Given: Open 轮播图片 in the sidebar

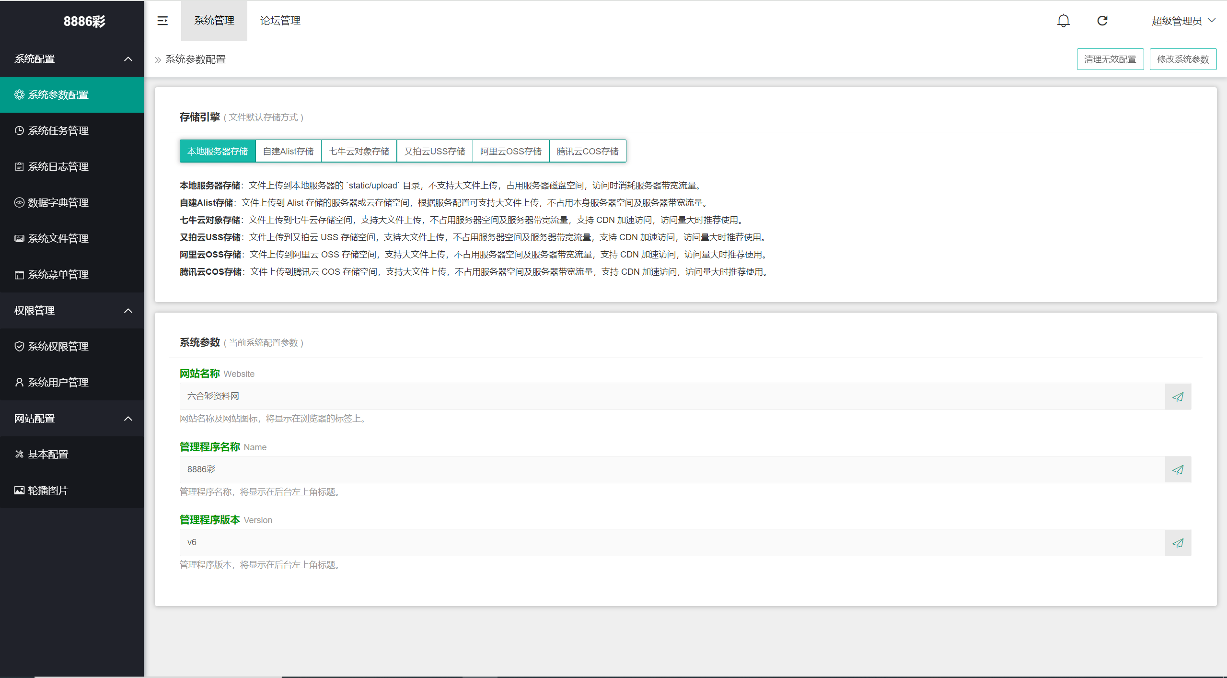Looking at the screenshot, I should click(48, 490).
